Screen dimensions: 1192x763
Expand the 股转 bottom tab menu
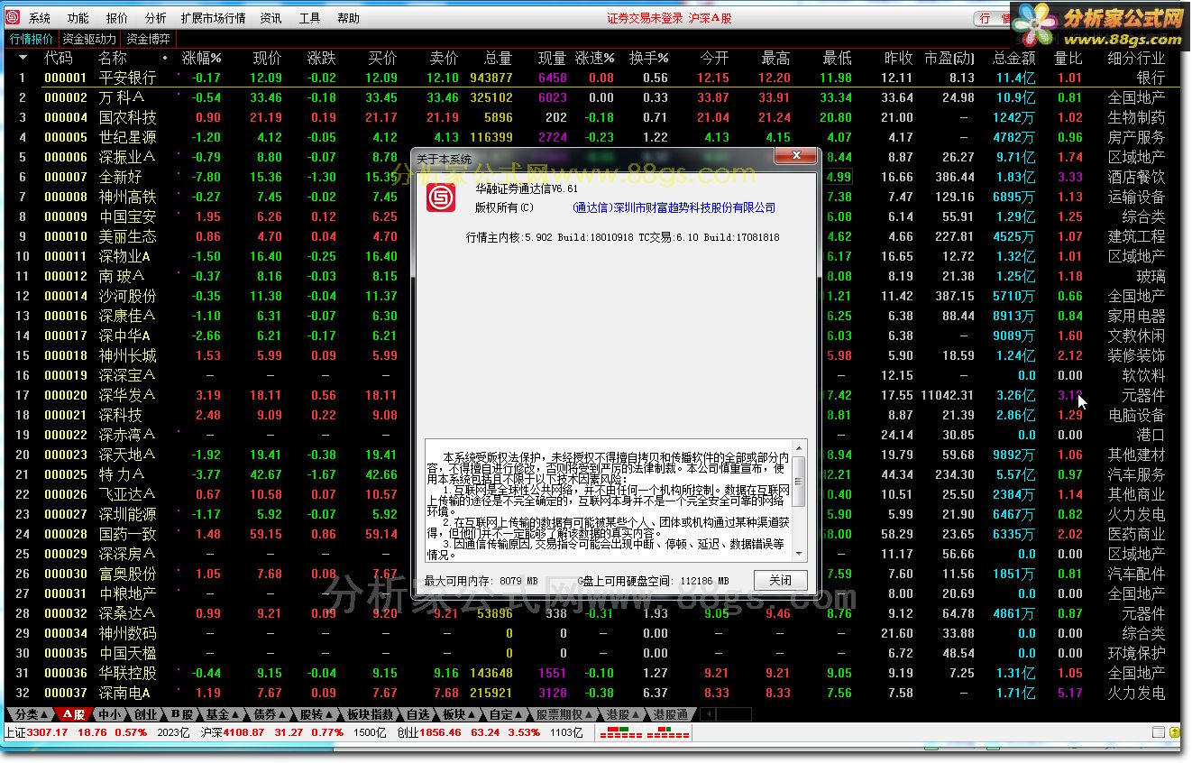point(317,714)
